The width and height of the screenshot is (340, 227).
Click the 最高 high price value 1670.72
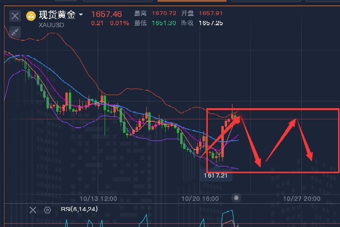[163, 14]
